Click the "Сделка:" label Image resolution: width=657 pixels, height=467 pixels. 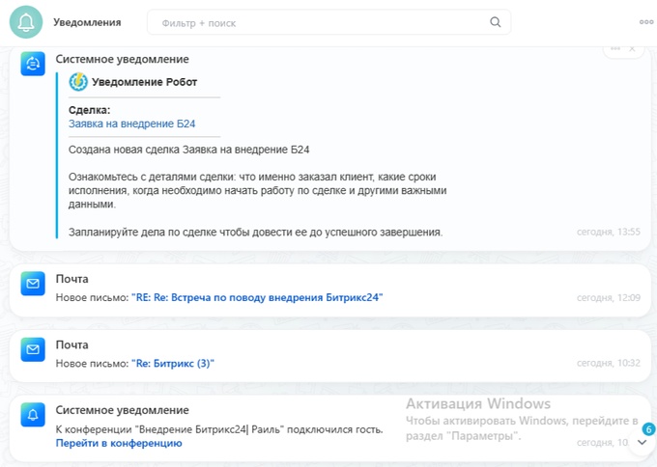(89, 110)
